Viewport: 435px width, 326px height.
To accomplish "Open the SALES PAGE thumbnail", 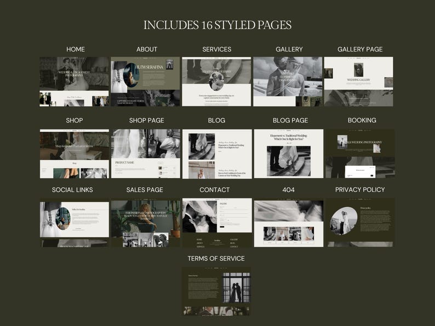I will [146, 224].
